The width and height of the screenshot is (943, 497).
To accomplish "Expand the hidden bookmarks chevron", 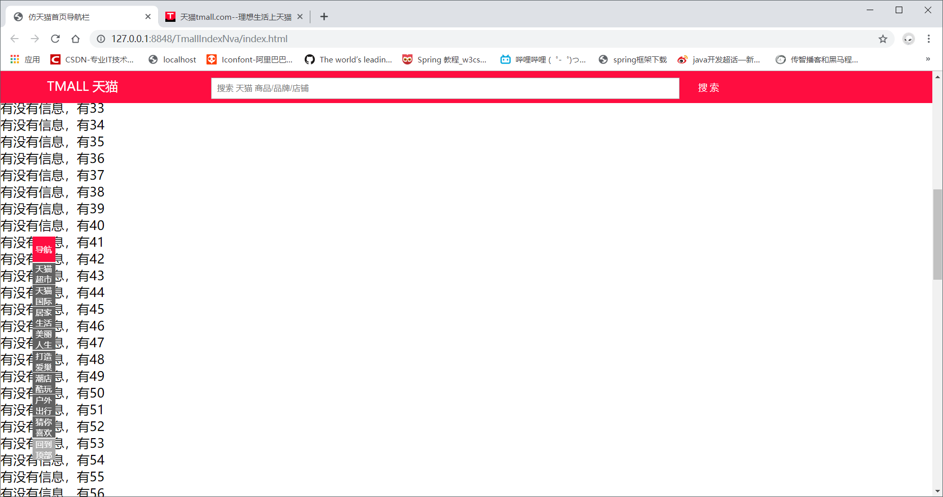I will point(928,59).
